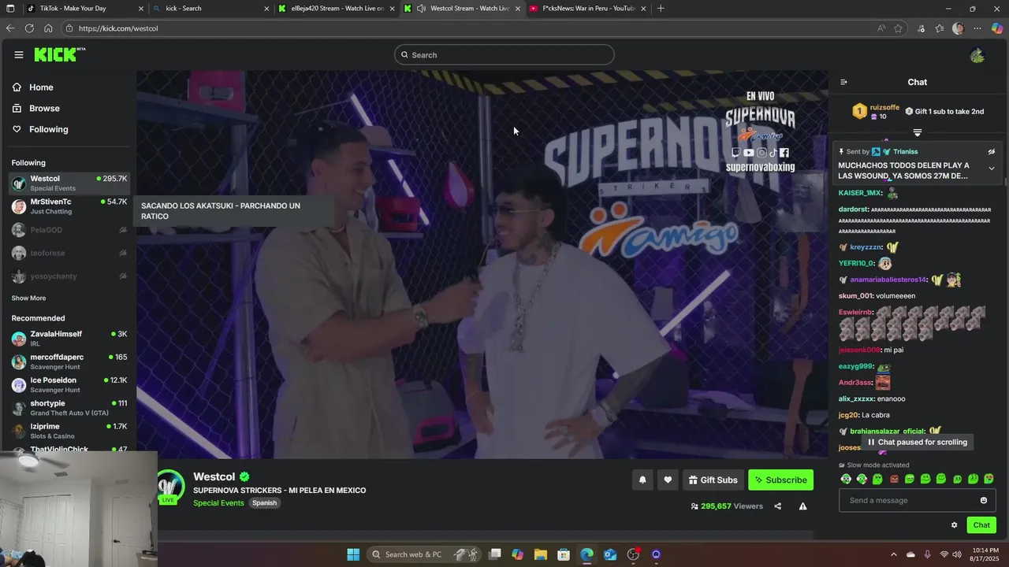Resume chat via Chat paused for scrolling
Image resolution: width=1009 pixels, height=567 pixels.
(x=916, y=443)
